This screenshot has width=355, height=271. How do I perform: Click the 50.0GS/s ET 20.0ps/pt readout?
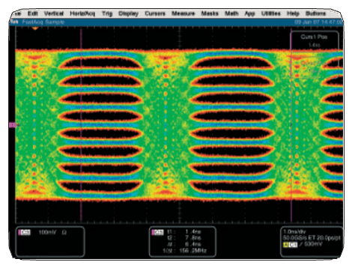pos(312,238)
